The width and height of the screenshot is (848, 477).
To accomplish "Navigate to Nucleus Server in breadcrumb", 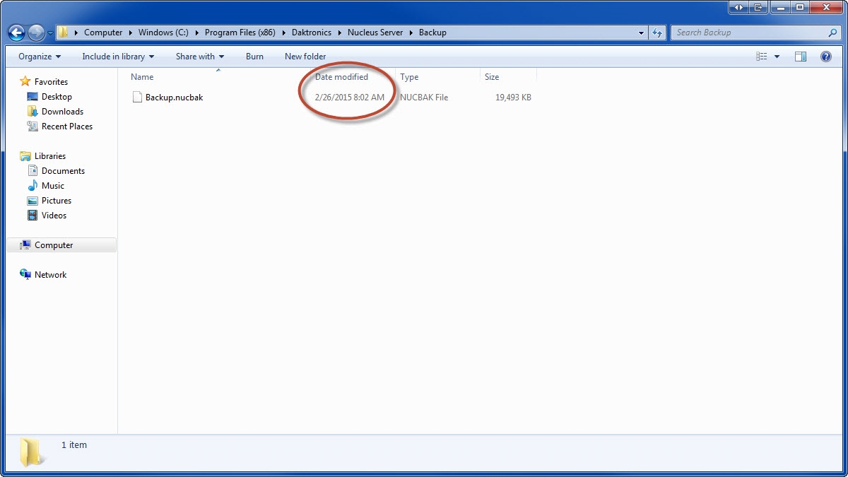I will pyautogui.click(x=375, y=33).
